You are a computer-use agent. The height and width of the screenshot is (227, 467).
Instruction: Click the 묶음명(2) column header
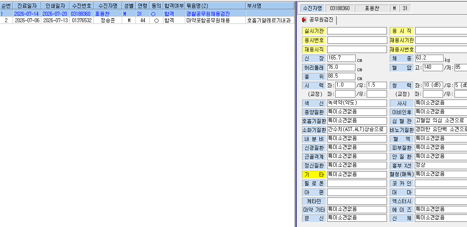click(x=215, y=6)
